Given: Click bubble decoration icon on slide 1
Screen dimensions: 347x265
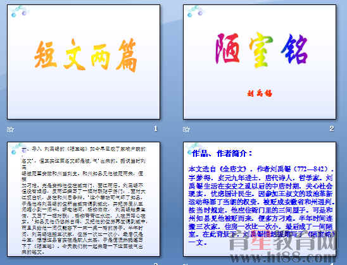Looking at the screenshot, I should pos(19,11).
